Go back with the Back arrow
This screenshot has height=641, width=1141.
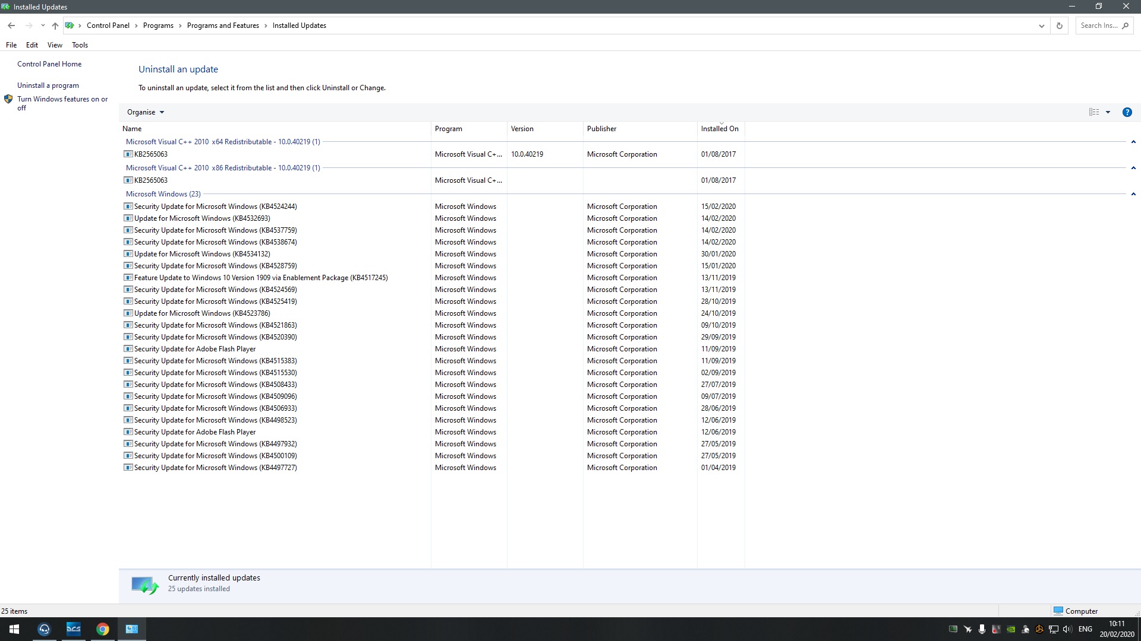coord(11,26)
